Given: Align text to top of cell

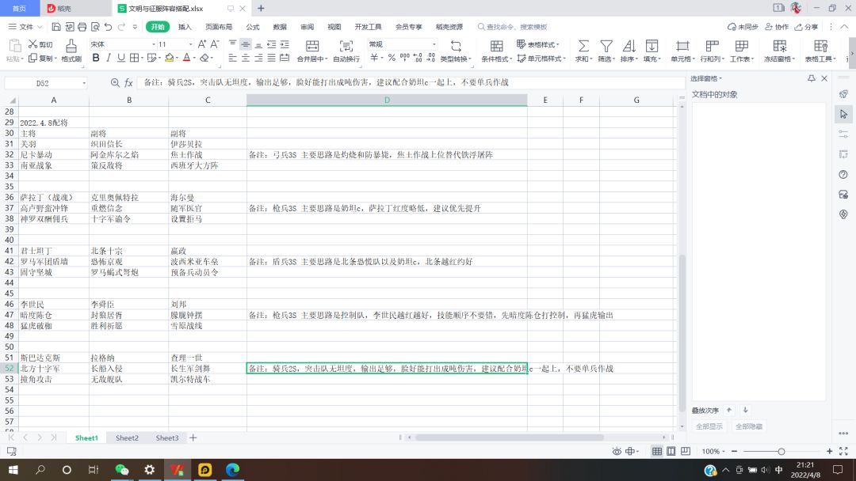Looking at the screenshot, I should [232, 44].
